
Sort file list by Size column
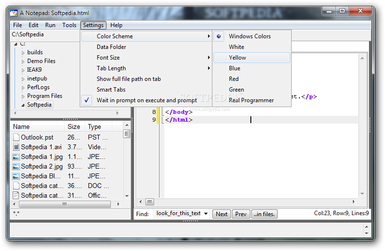(x=75, y=127)
